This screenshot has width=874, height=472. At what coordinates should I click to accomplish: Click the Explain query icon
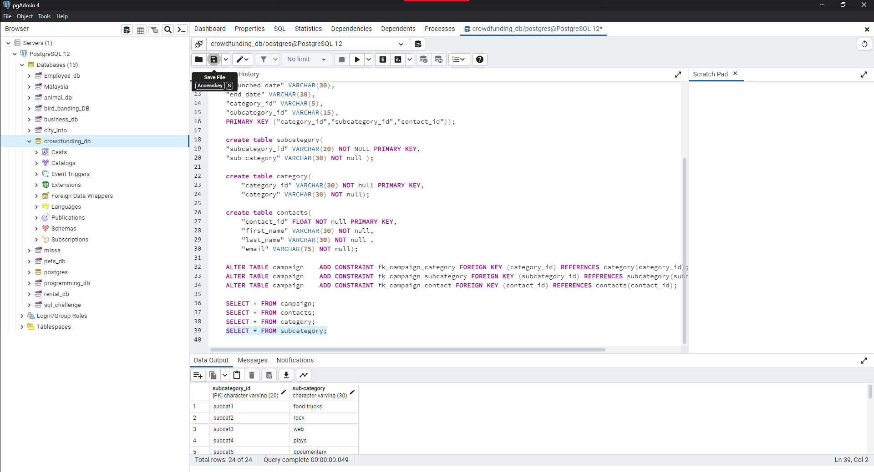coord(382,59)
